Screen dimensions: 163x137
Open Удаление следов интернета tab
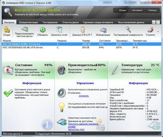click(98, 22)
